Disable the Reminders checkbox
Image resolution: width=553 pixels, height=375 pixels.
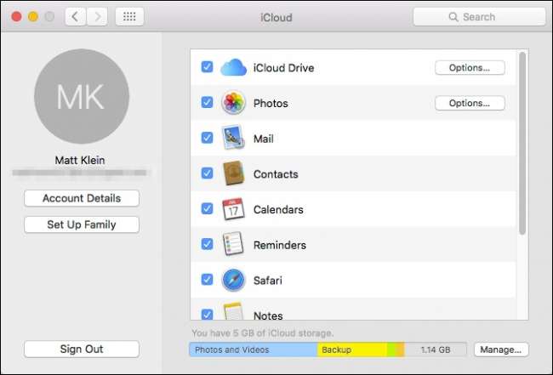click(207, 244)
